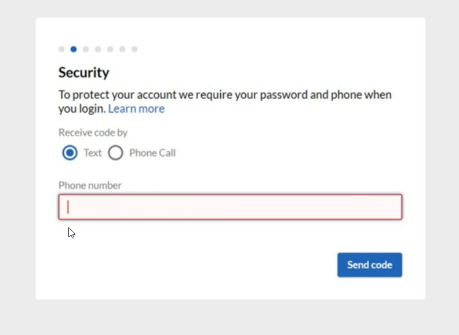The image size is (459, 335).
Task: Click the first step progress dot
Action: (61, 49)
